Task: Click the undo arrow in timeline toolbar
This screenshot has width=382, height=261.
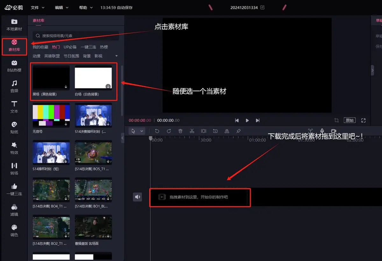Action: pyautogui.click(x=157, y=131)
